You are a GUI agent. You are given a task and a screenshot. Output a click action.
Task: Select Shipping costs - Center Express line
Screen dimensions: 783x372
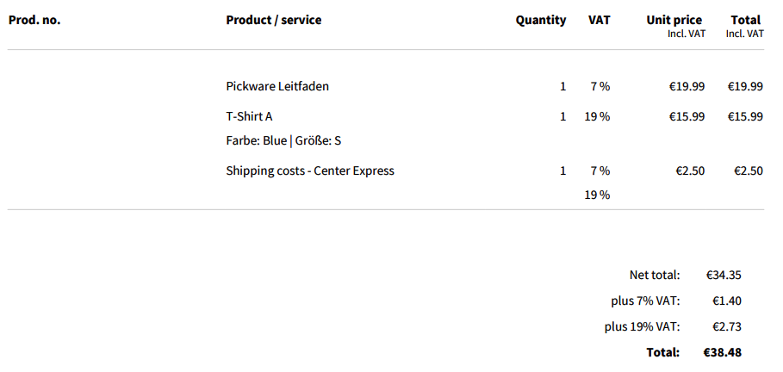point(310,170)
